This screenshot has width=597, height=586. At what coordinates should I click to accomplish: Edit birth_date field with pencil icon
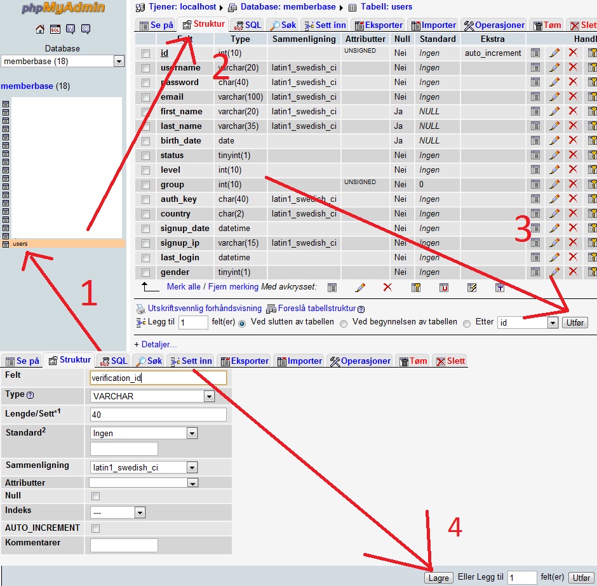554,140
